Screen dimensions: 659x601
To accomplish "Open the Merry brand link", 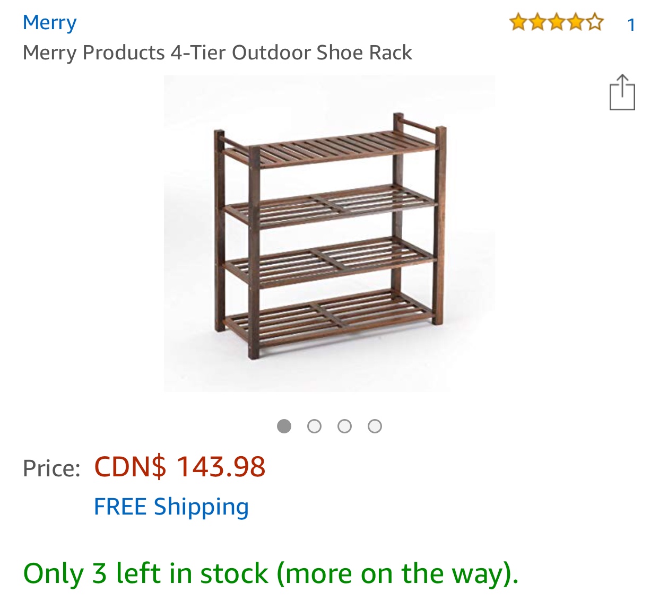I will pos(50,23).
